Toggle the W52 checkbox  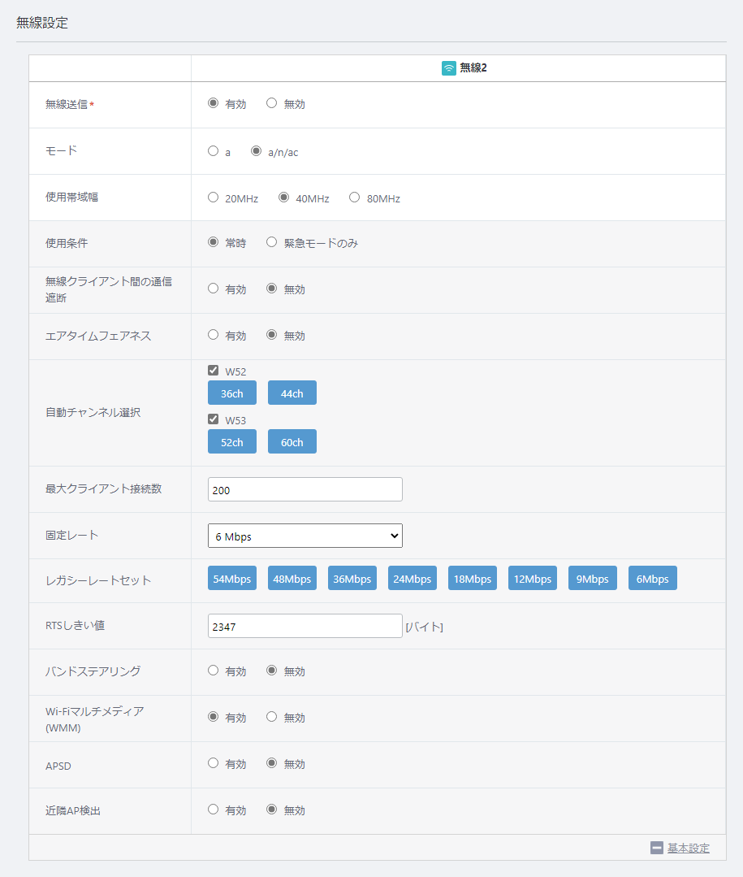(213, 371)
